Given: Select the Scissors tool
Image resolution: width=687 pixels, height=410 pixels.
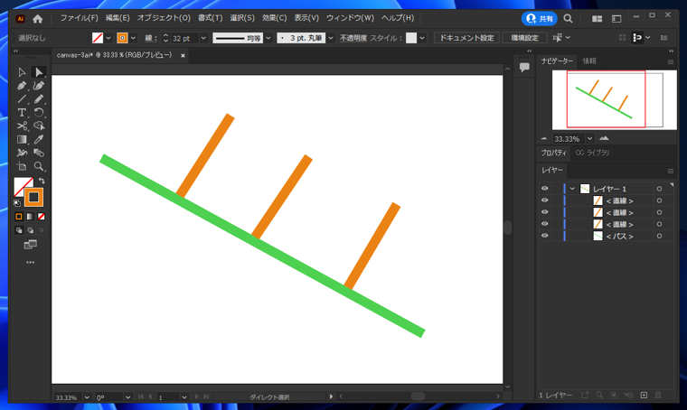Looking at the screenshot, I should pos(22,126).
